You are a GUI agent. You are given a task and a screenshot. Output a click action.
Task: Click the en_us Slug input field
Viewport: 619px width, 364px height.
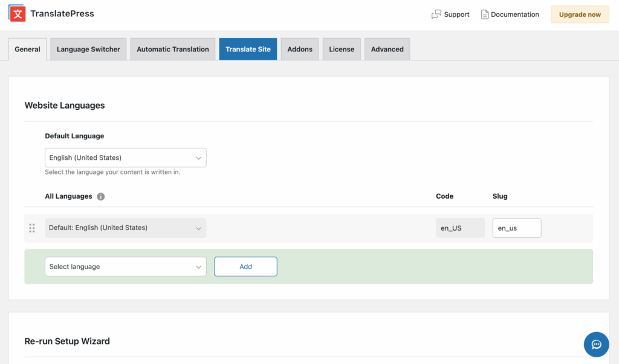point(516,228)
